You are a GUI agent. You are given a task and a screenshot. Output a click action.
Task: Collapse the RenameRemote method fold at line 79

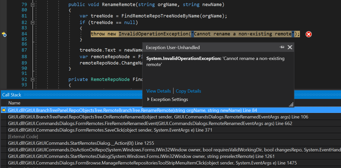(x=33, y=4)
